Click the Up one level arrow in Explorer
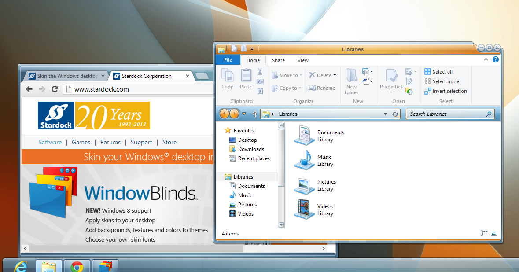This screenshot has height=272, width=519. point(254,114)
